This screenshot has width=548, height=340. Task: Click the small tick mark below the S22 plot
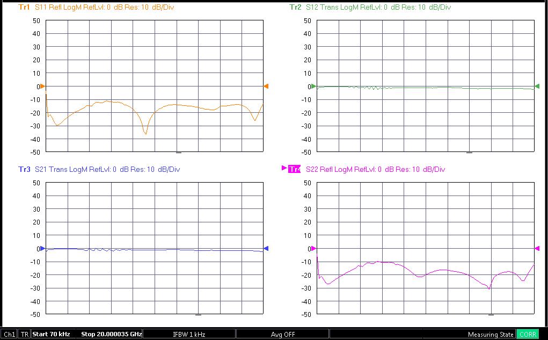491,315
